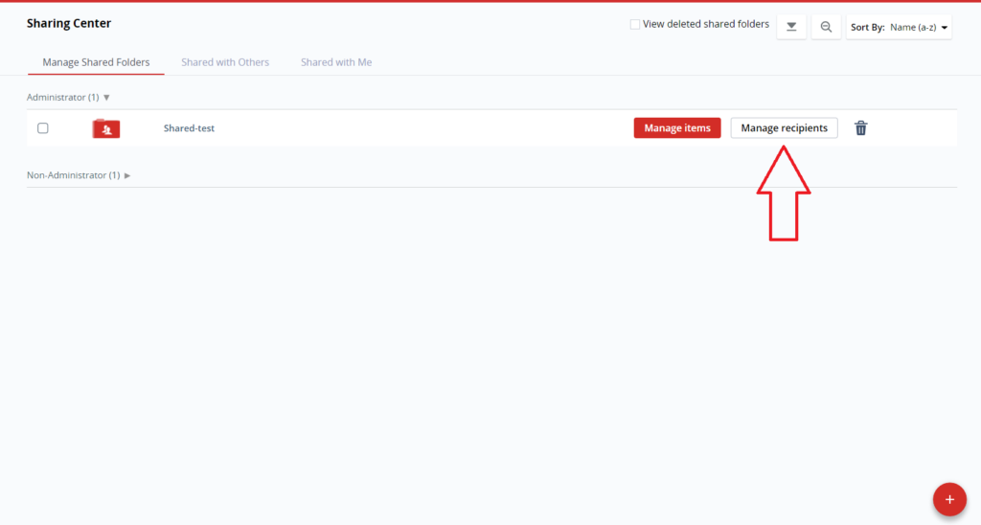
Task: Click the red shared folder icon
Action: click(106, 128)
